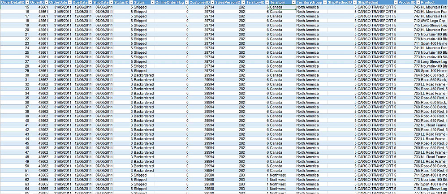Select the OrderDetailID cell with value 61
Viewport: 448px width, 194px height.
pyautogui.click(x=15, y=175)
